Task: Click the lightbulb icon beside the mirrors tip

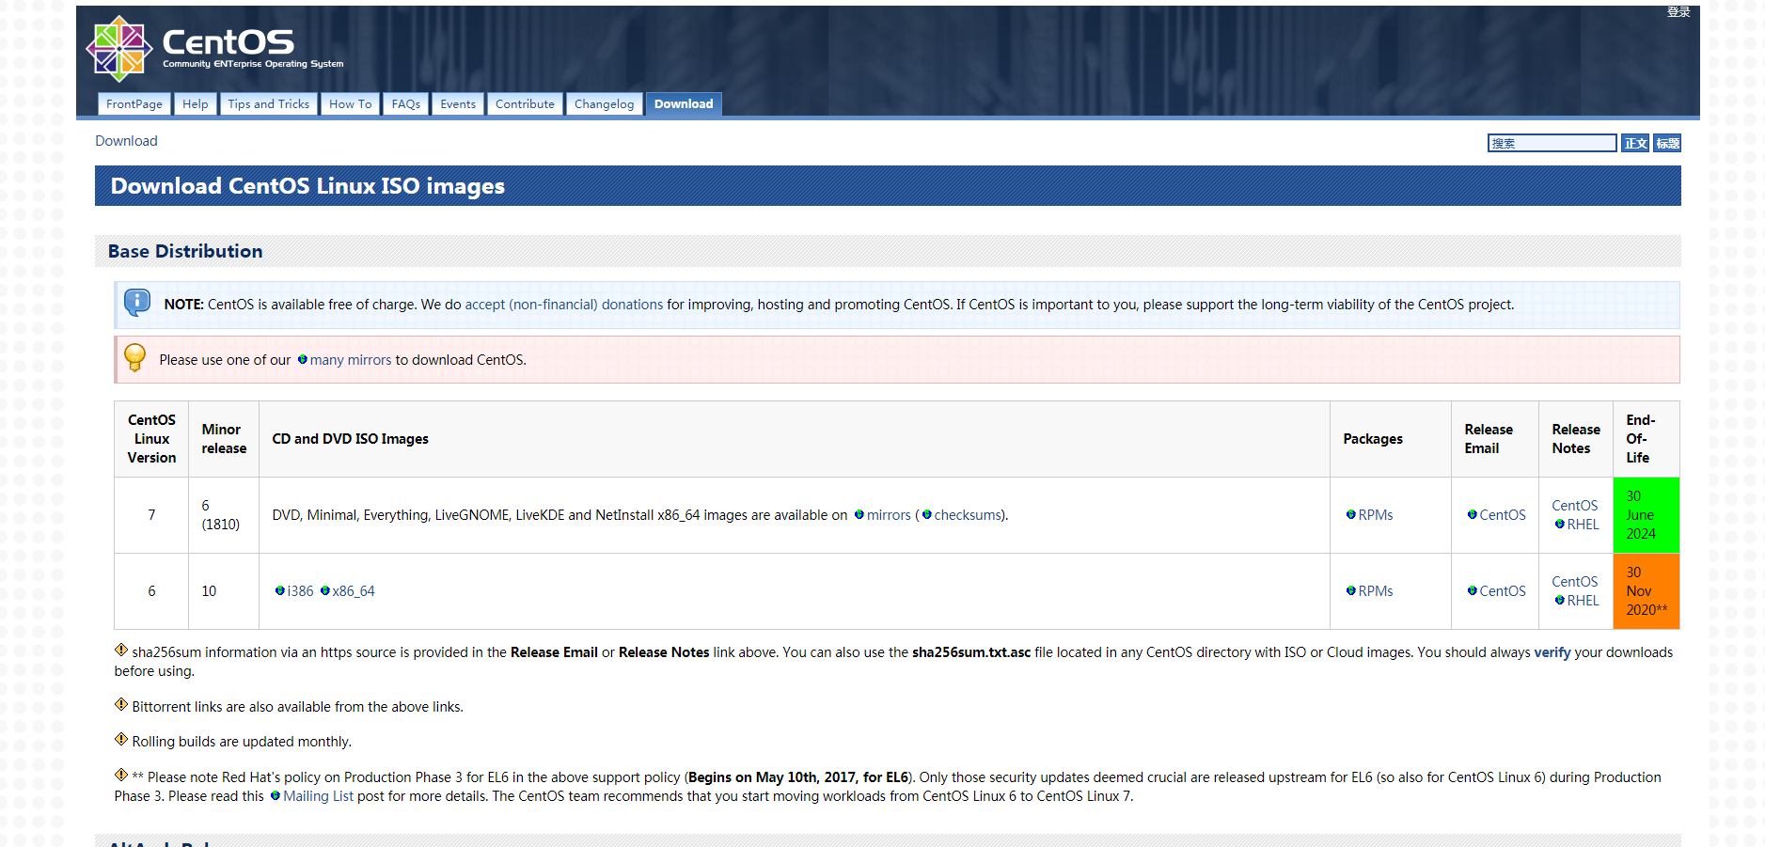Action: pyautogui.click(x=135, y=357)
